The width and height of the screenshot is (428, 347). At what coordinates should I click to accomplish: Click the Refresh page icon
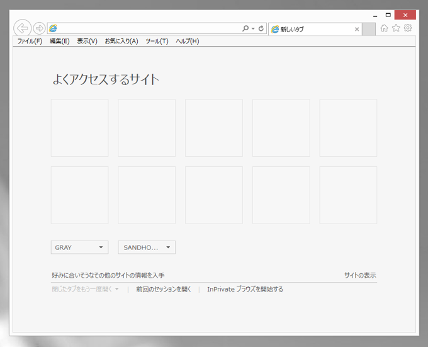click(x=261, y=28)
